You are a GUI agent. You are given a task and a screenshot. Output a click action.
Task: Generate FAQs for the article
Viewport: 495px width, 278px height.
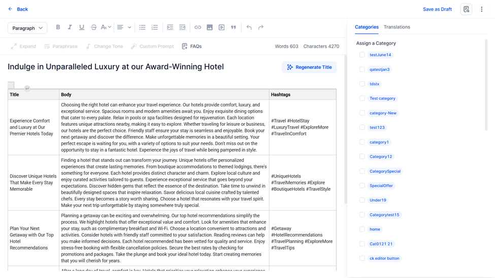click(x=191, y=46)
